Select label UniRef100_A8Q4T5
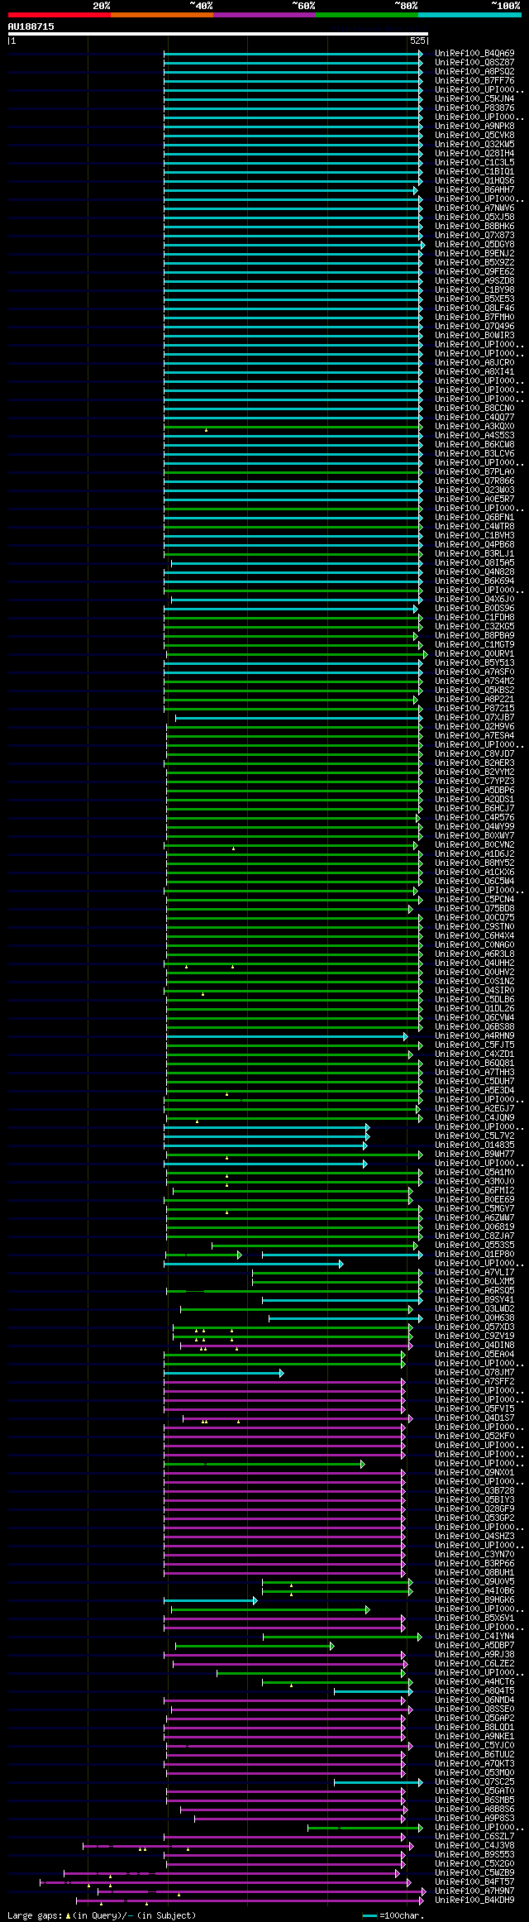The image size is (529, 1922). pos(474,1691)
